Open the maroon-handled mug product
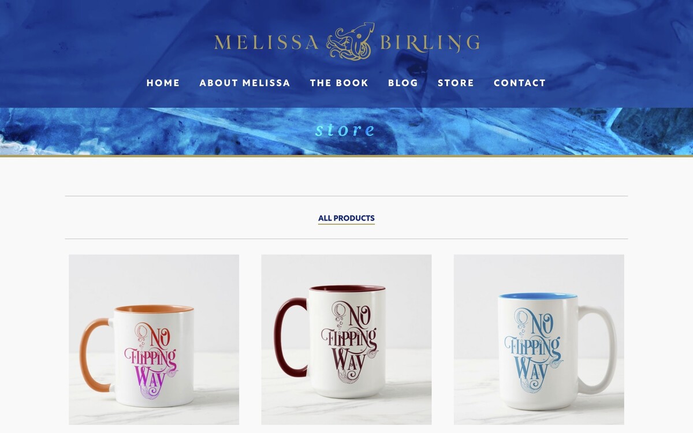The width and height of the screenshot is (693, 433). pos(346,339)
